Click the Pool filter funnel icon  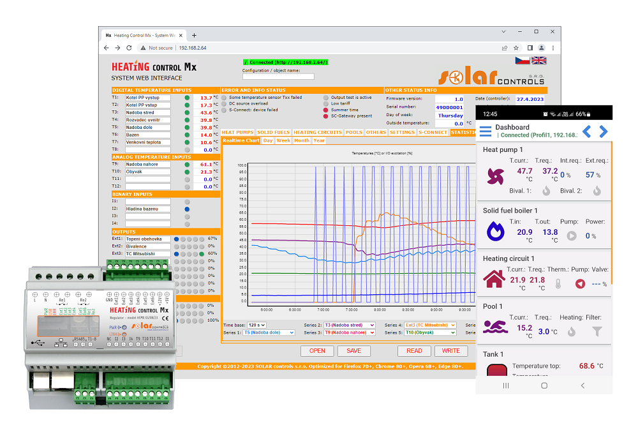(x=597, y=331)
